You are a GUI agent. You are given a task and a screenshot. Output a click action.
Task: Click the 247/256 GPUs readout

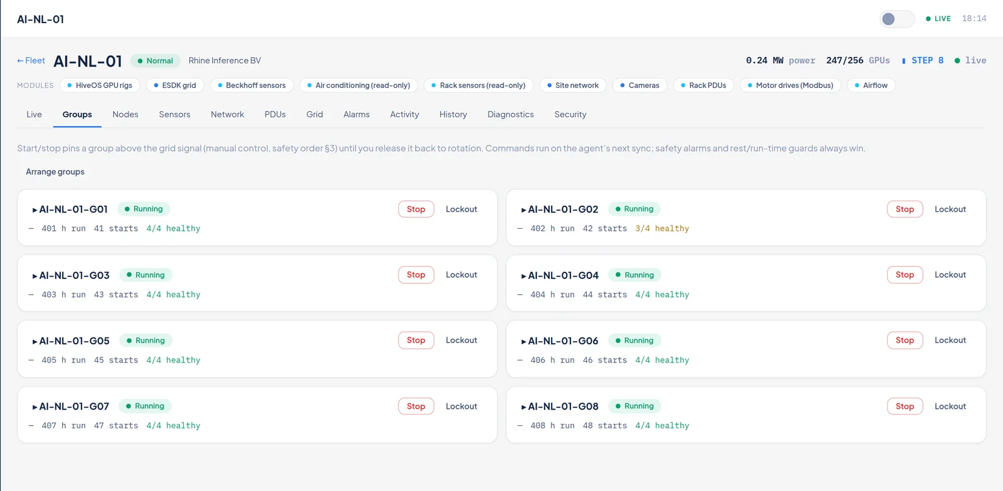tap(858, 61)
